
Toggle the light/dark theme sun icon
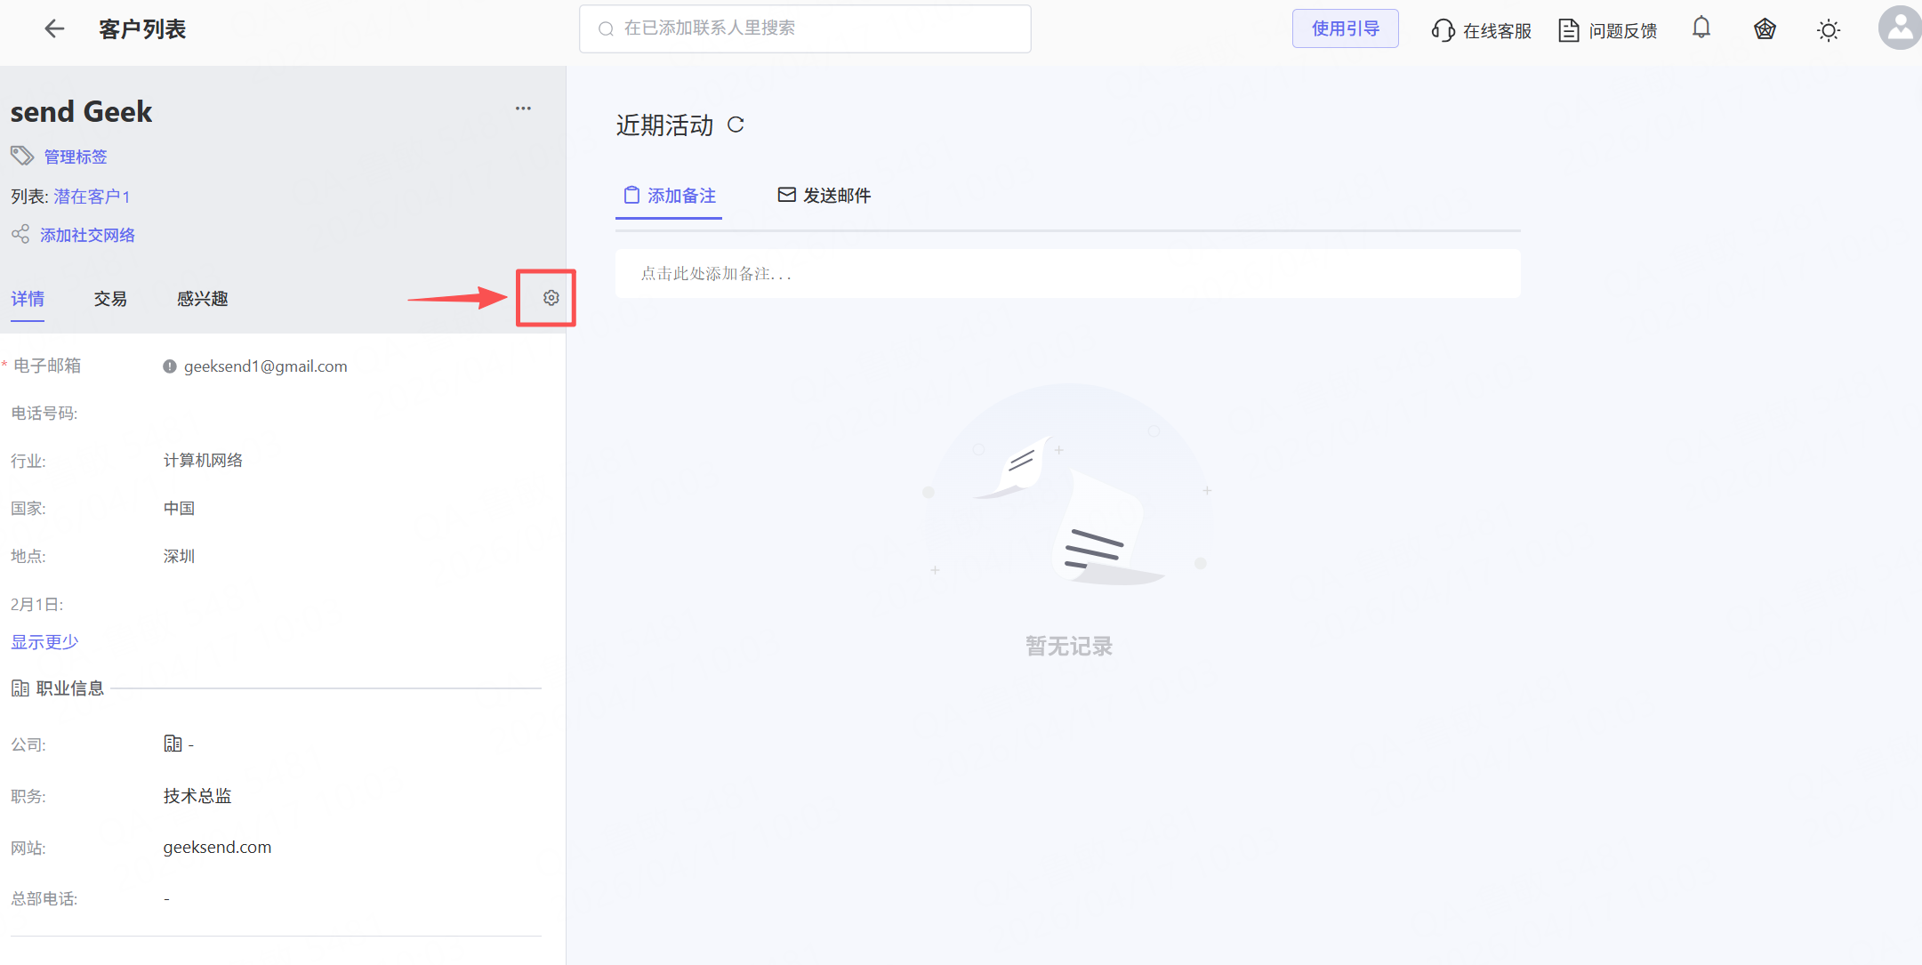[x=1828, y=31]
